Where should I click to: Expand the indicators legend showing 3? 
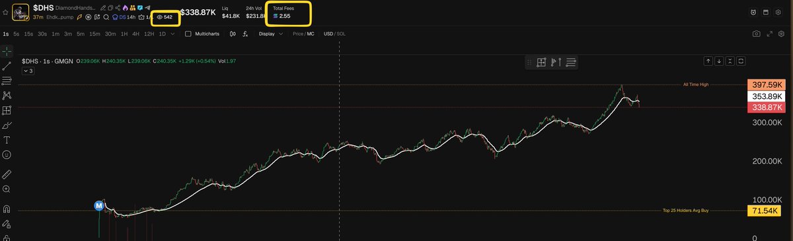tap(28, 71)
